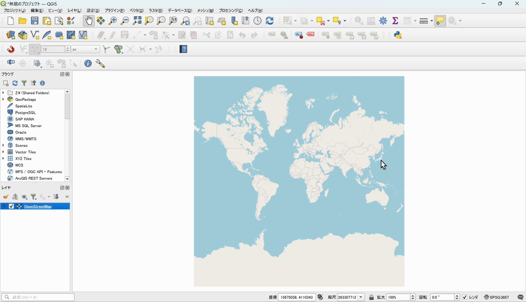Expand the XYZ Tiles tree node
The image size is (526, 302).
click(3, 158)
